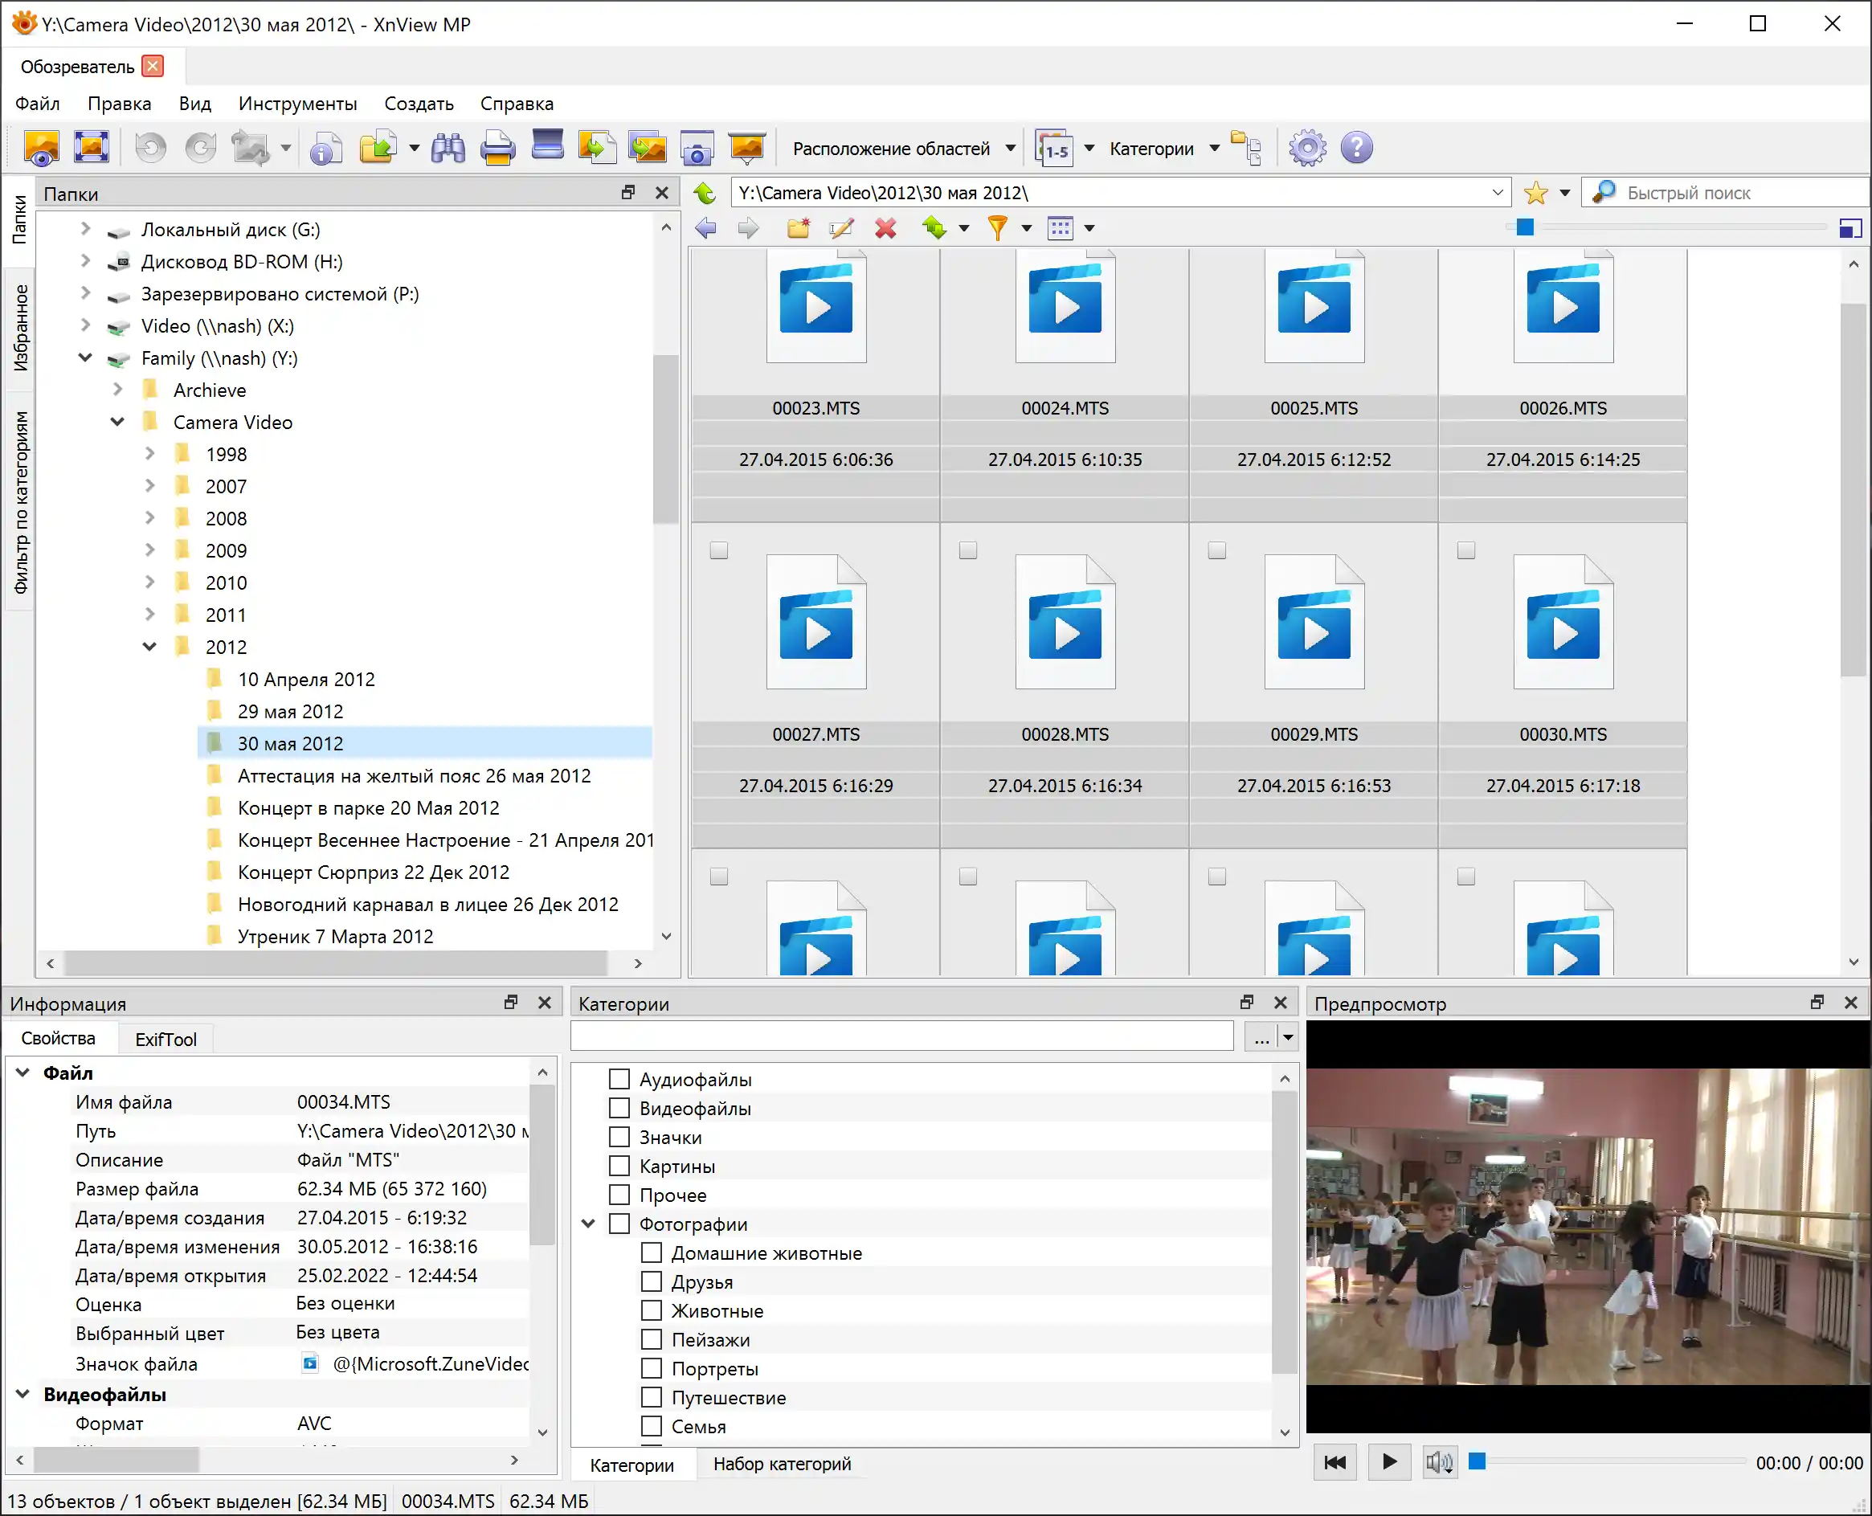1872x1516 pixels.
Task: Go up one folder level arrow
Action: 705,193
